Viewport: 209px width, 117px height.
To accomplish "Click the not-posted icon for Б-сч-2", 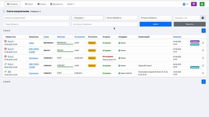I will coord(6,56).
